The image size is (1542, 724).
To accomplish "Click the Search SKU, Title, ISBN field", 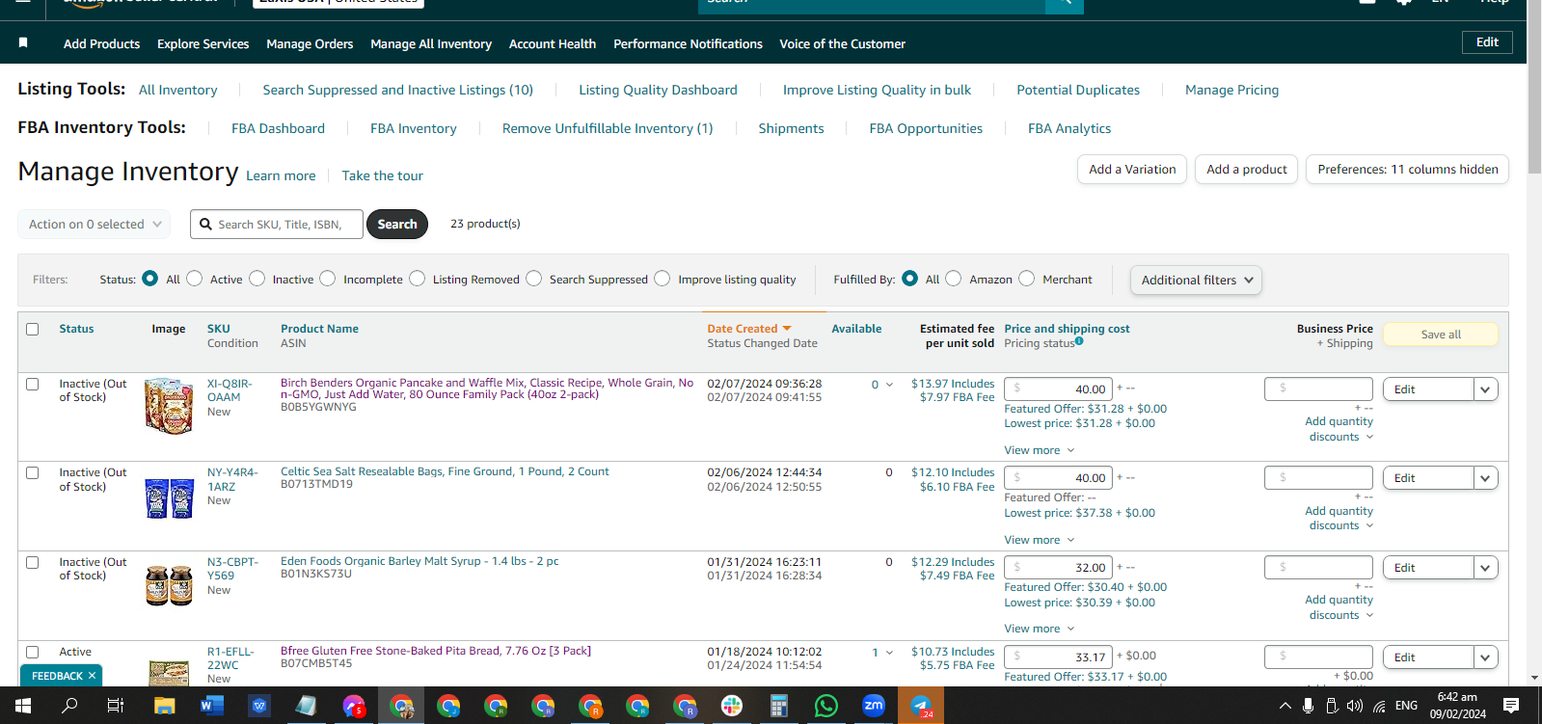I will click(x=277, y=225).
